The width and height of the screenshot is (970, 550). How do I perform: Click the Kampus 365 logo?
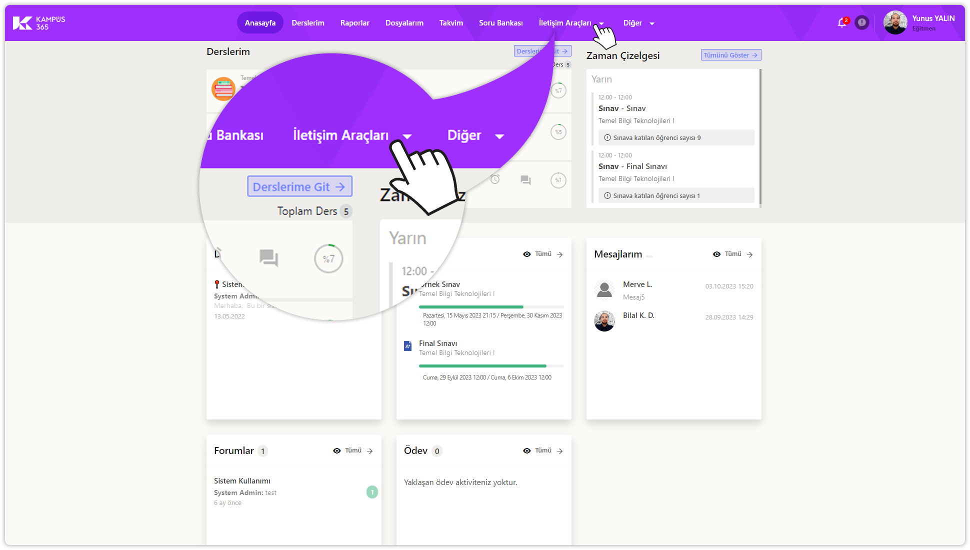tap(39, 23)
